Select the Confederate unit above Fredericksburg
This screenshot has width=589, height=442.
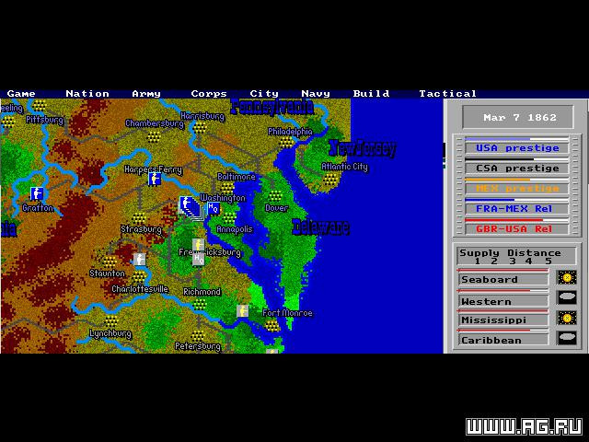coord(199,245)
